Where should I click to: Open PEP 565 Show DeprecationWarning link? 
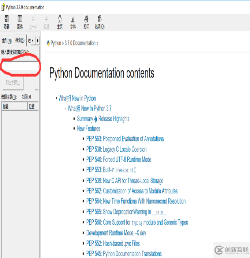click(x=126, y=212)
